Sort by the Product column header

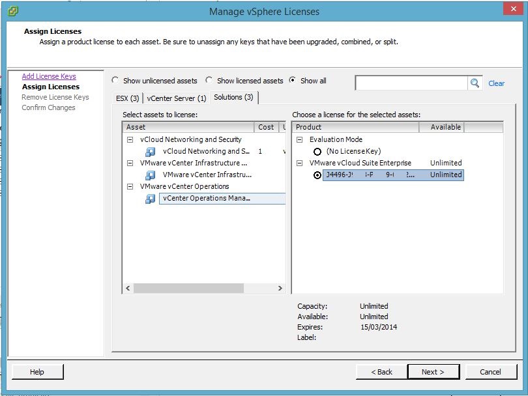tap(356, 127)
